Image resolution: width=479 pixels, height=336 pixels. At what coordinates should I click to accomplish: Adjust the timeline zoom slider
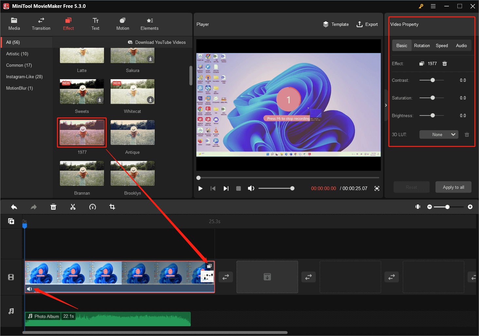[449, 207]
